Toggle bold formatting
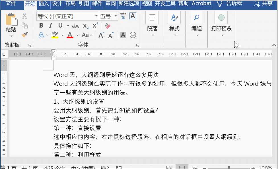The image size is (278, 169). pos(41,26)
